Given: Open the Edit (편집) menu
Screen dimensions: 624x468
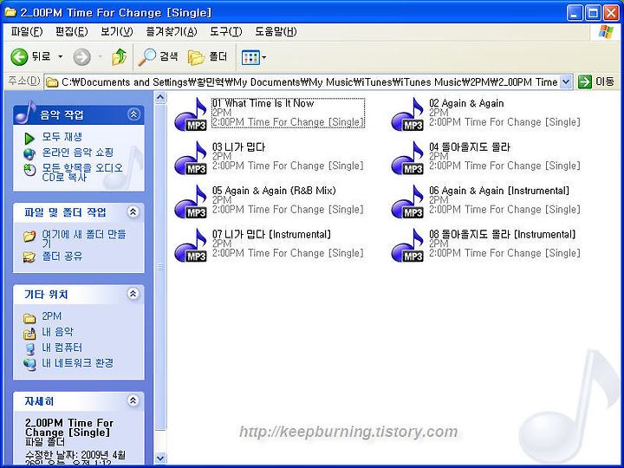Looking at the screenshot, I should (x=71, y=31).
